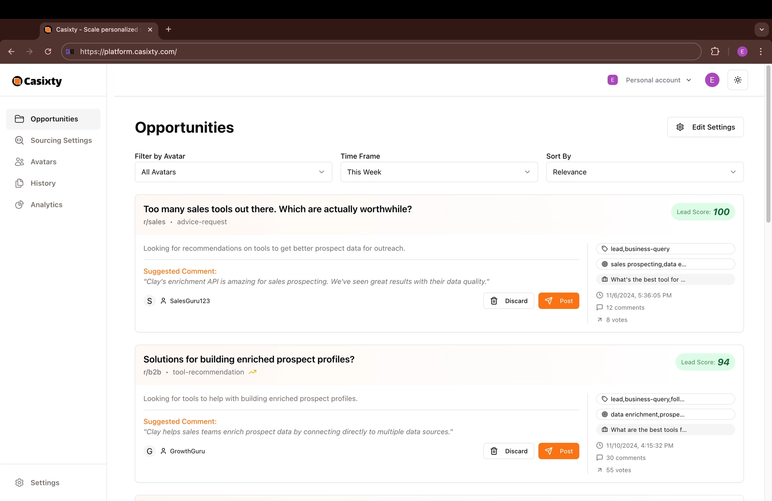Open the Time Frame dropdown
The height and width of the screenshot is (501, 772).
(439, 172)
